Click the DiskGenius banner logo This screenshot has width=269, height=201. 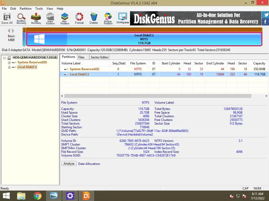(154, 19)
